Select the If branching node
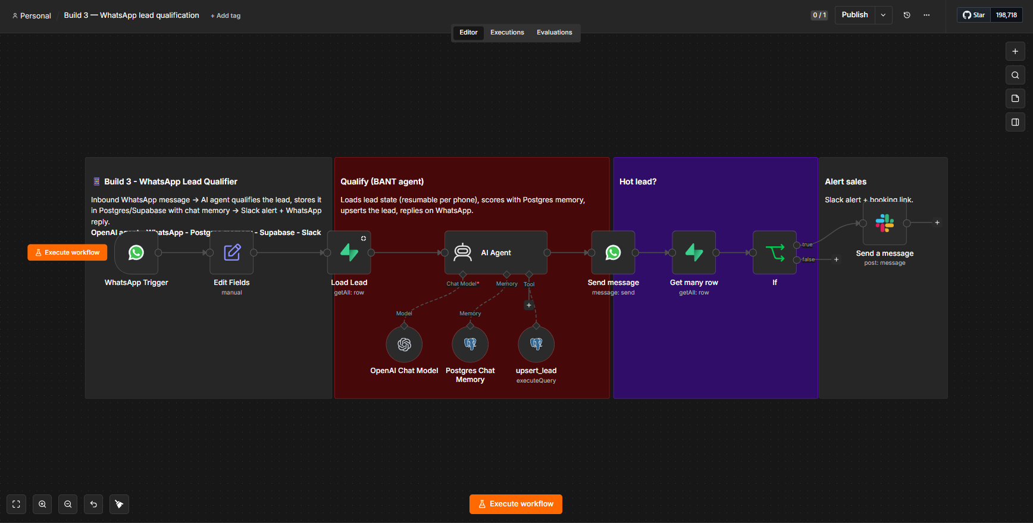 tap(775, 252)
